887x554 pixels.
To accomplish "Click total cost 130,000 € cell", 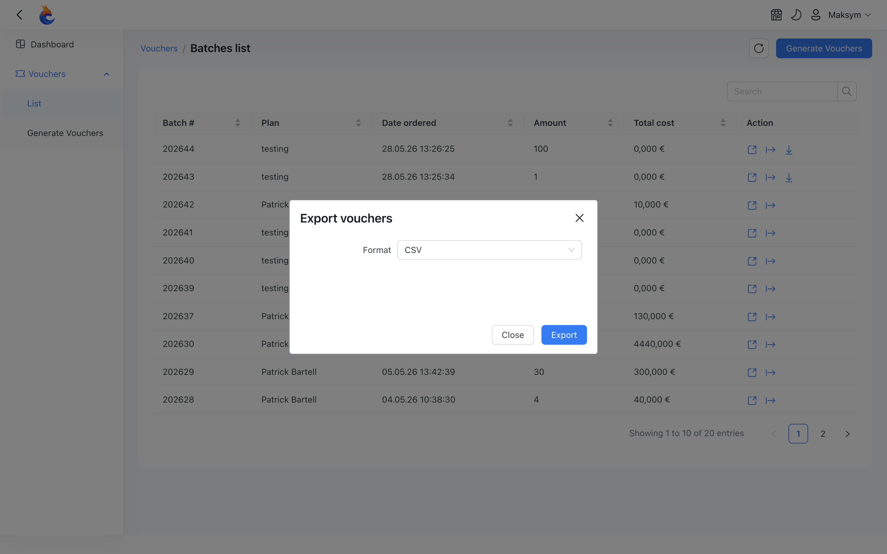I will (654, 316).
